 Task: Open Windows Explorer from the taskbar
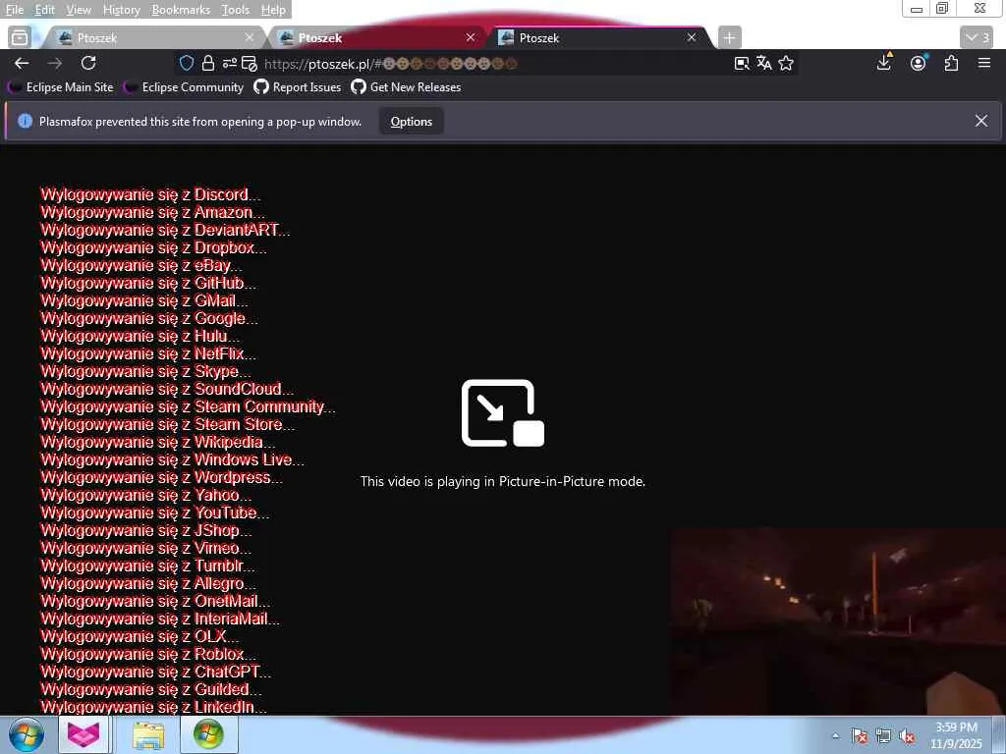pos(148,735)
